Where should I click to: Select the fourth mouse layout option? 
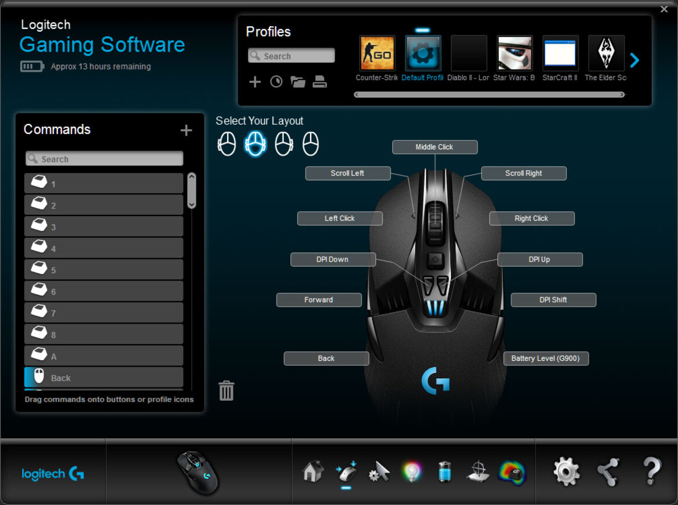coord(311,144)
